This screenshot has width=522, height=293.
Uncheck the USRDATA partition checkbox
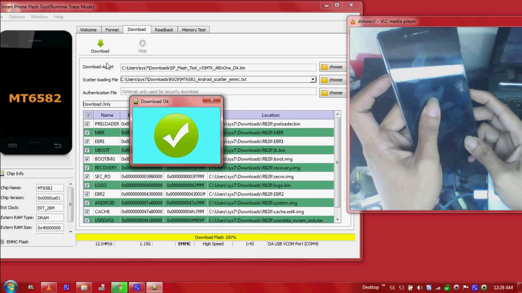pos(87,221)
